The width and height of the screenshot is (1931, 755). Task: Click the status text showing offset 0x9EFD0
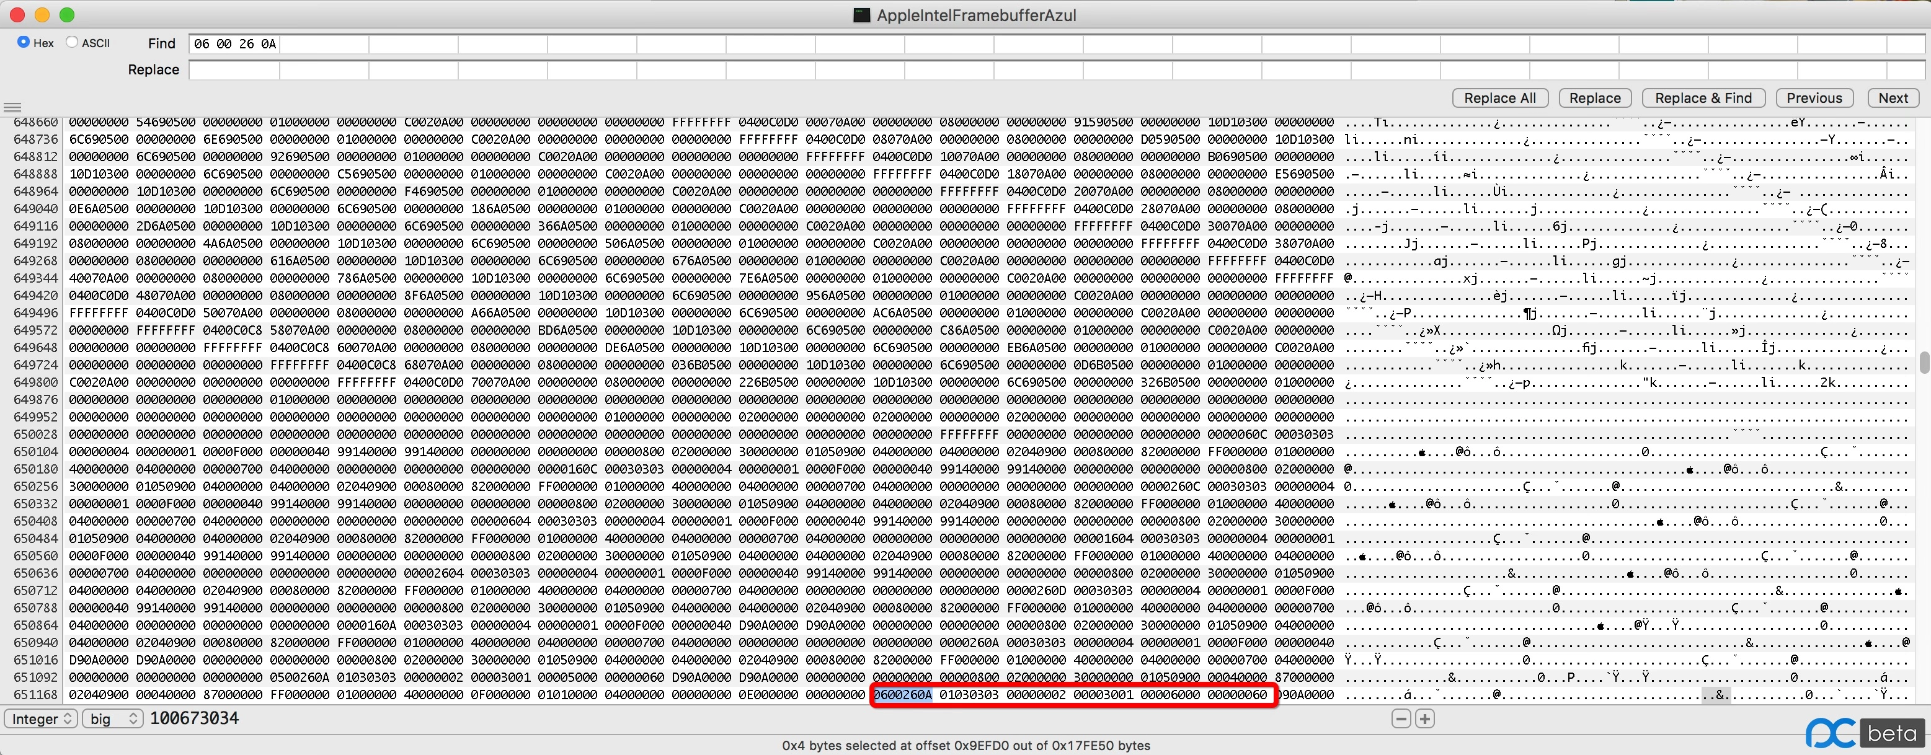click(965, 745)
